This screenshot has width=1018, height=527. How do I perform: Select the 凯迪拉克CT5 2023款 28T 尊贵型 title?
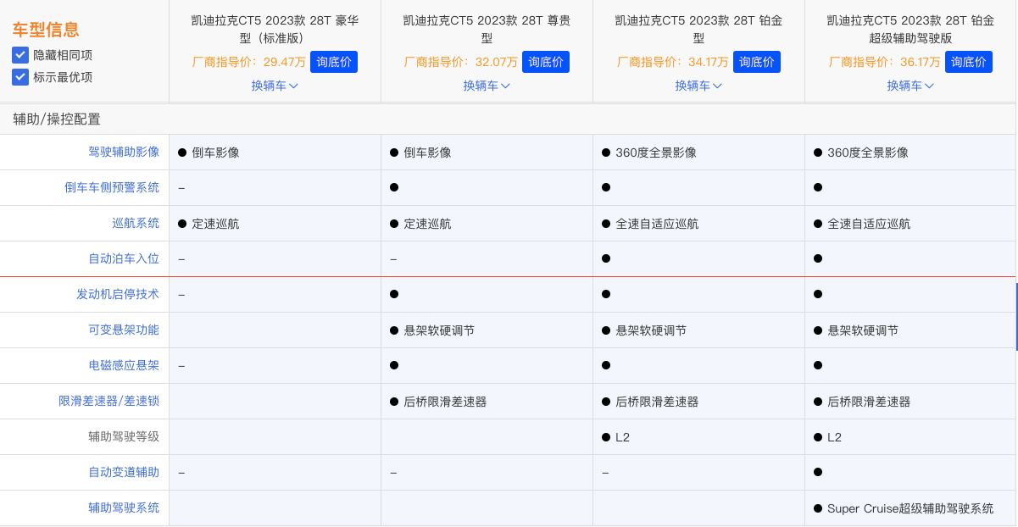click(x=487, y=30)
